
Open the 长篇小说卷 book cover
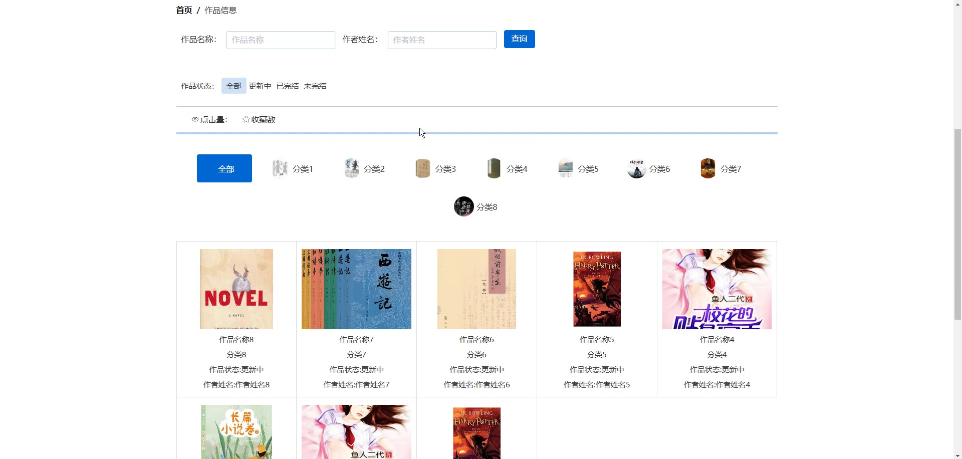(x=236, y=432)
